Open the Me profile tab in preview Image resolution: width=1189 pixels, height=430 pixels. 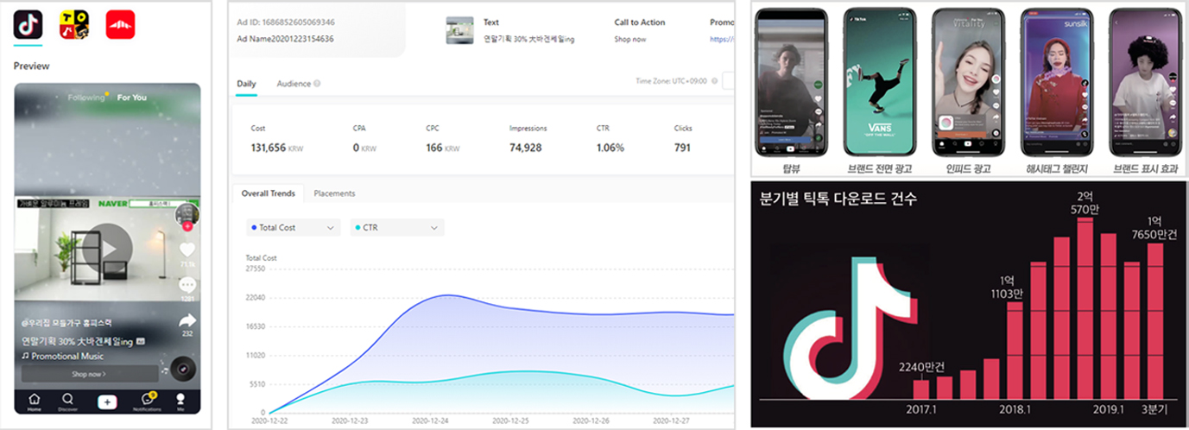tap(180, 402)
